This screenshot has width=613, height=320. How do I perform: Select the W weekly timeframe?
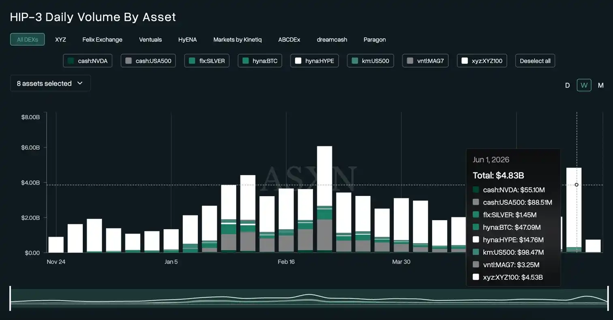coord(584,85)
